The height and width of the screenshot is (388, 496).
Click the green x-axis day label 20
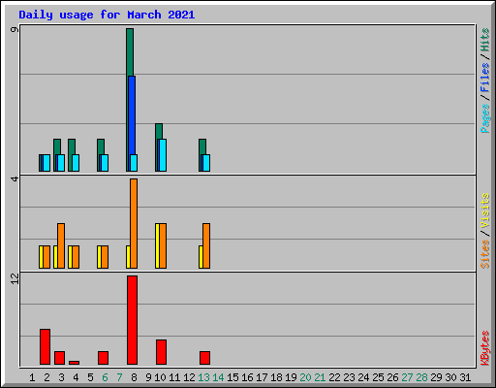(x=305, y=377)
